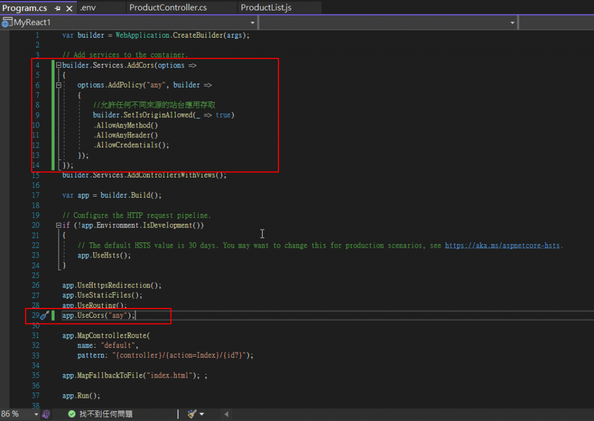The image size is (594, 421).
Task: Click the horizontal scrollbar left arrow
Action: (227, 414)
